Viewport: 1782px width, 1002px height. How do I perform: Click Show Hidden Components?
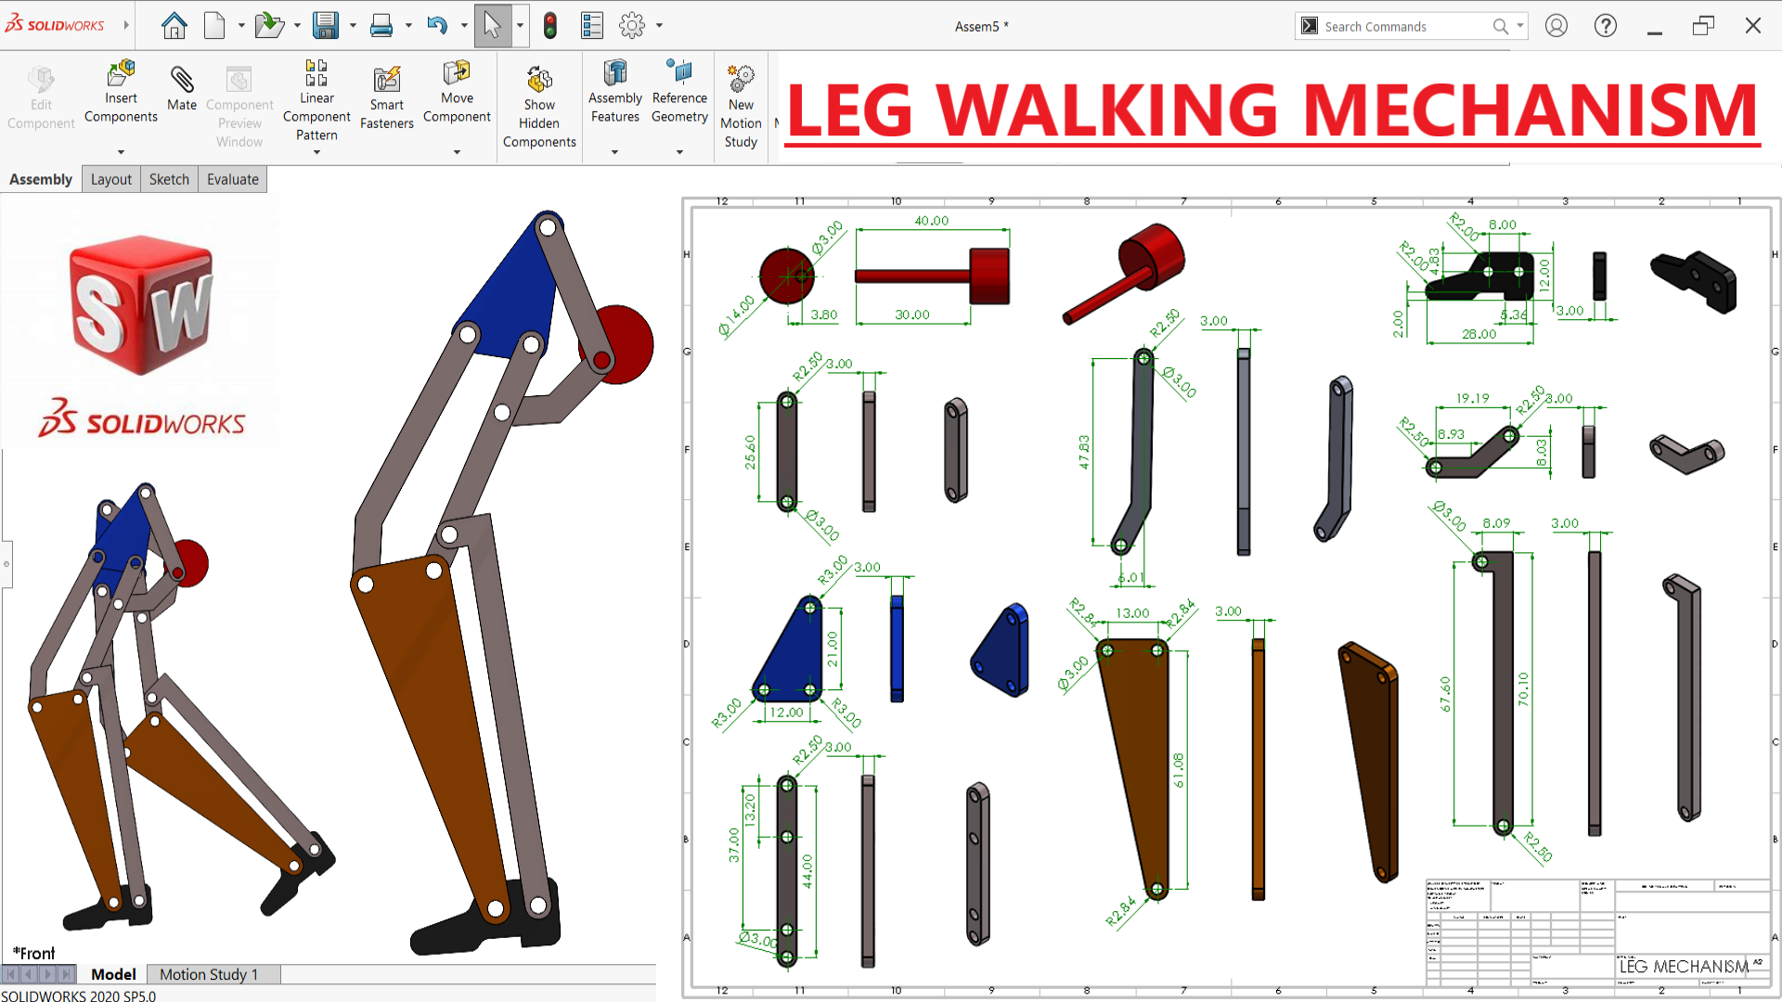coord(539,107)
